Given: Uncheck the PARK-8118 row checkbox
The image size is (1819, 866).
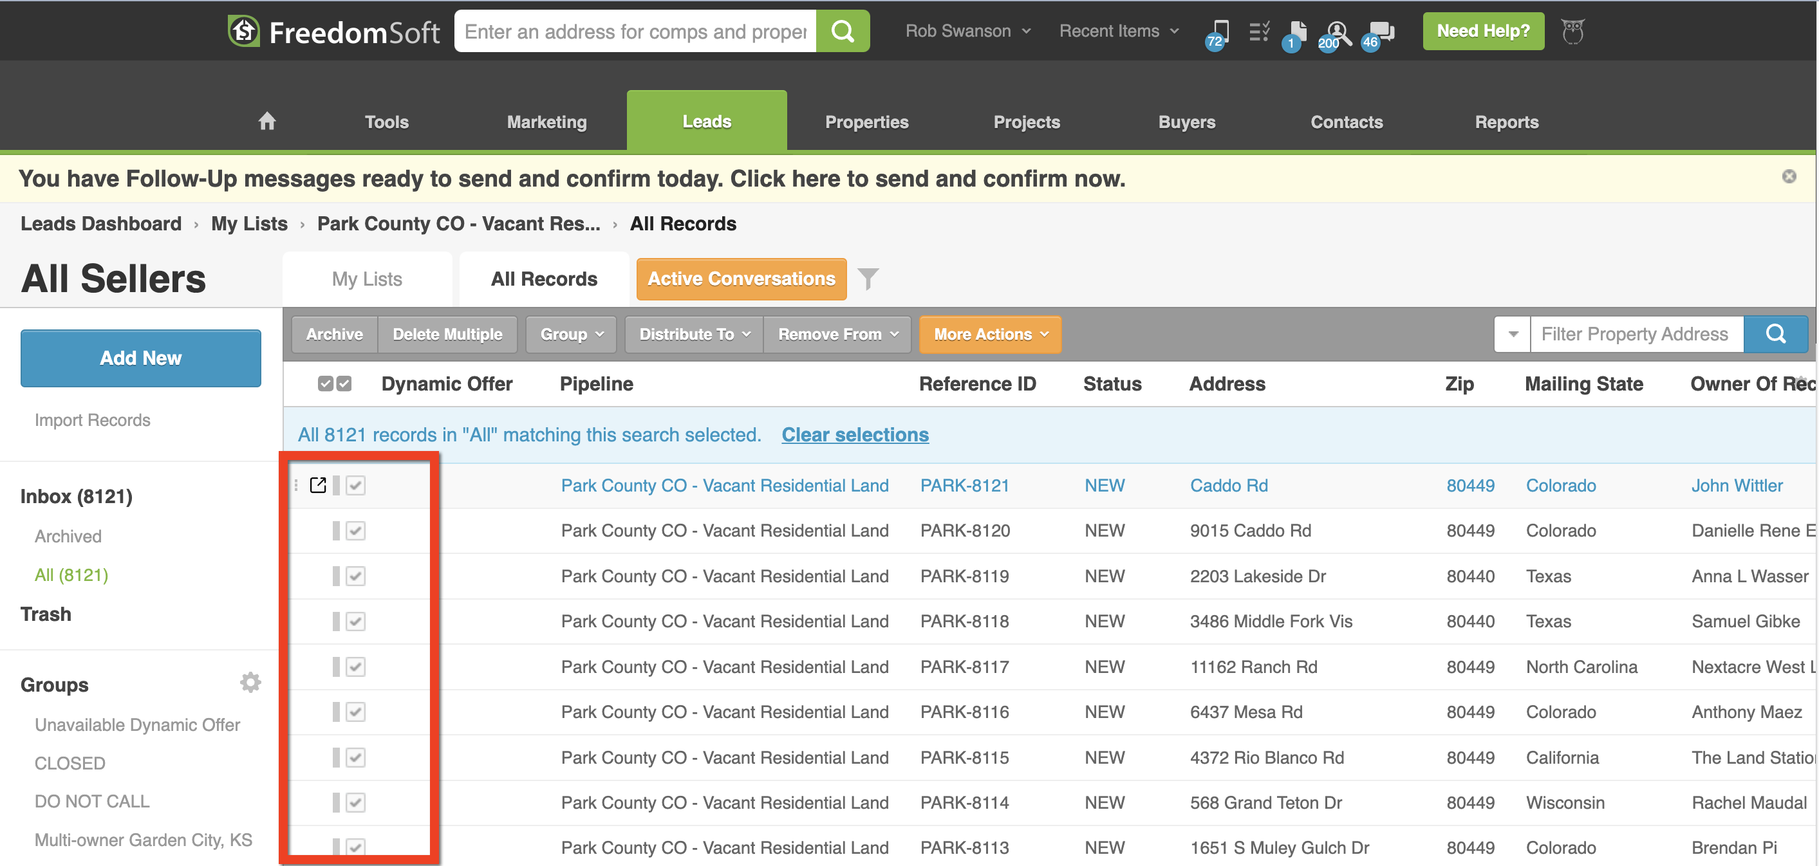Looking at the screenshot, I should tap(355, 621).
